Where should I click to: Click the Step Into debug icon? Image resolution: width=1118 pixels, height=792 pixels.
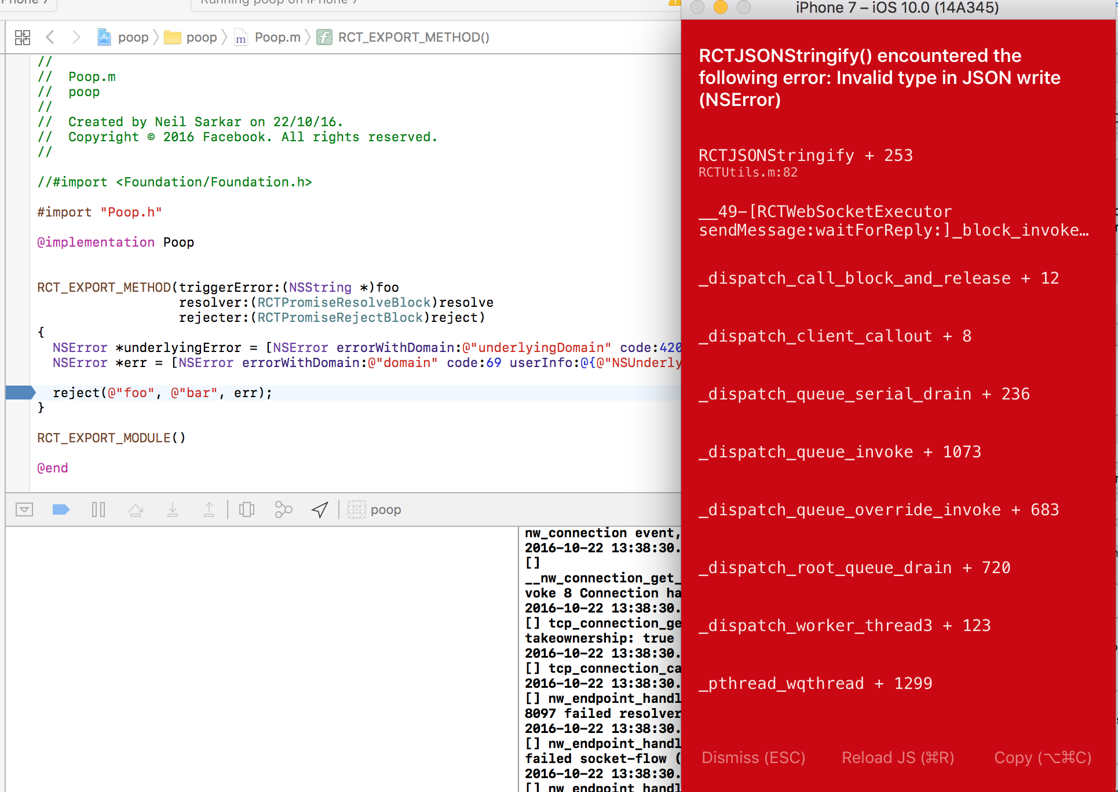pyautogui.click(x=173, y=509)
